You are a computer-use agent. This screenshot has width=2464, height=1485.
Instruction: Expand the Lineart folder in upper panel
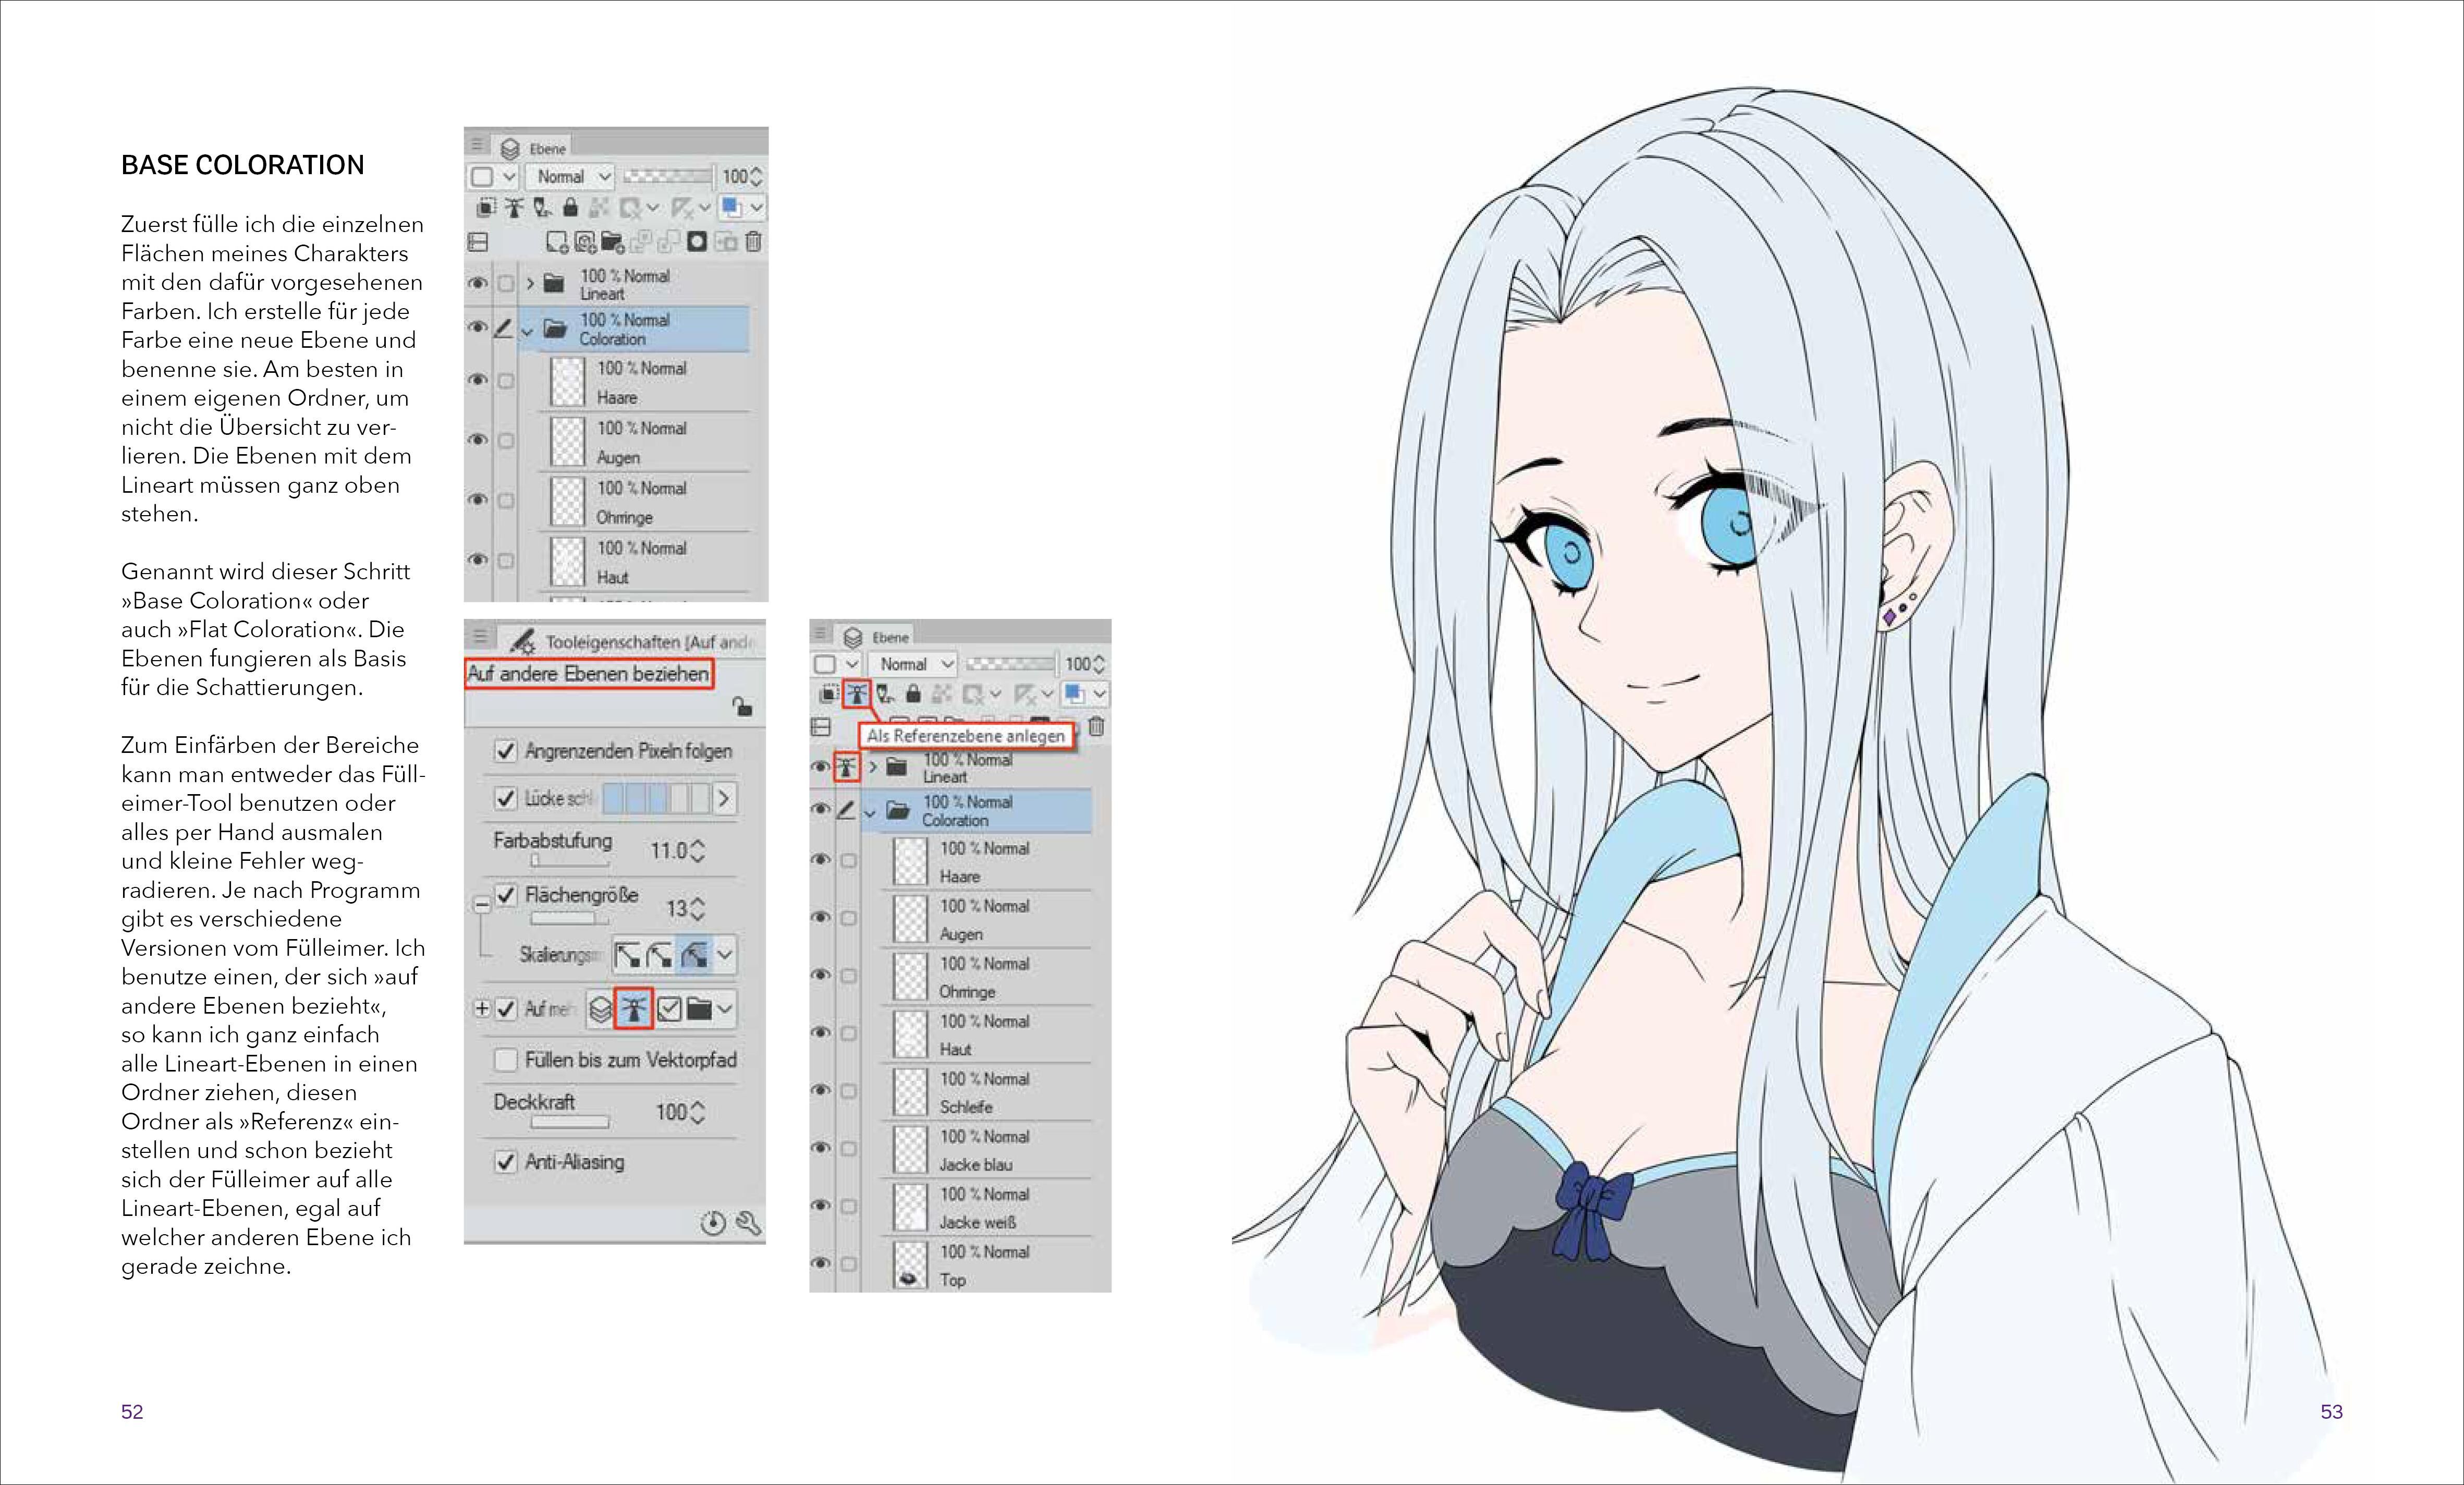[x=530, y=284]
